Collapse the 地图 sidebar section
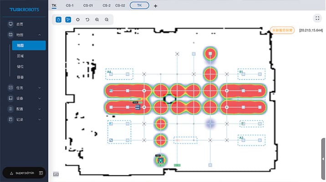326x182 pixels. point(40,35)
